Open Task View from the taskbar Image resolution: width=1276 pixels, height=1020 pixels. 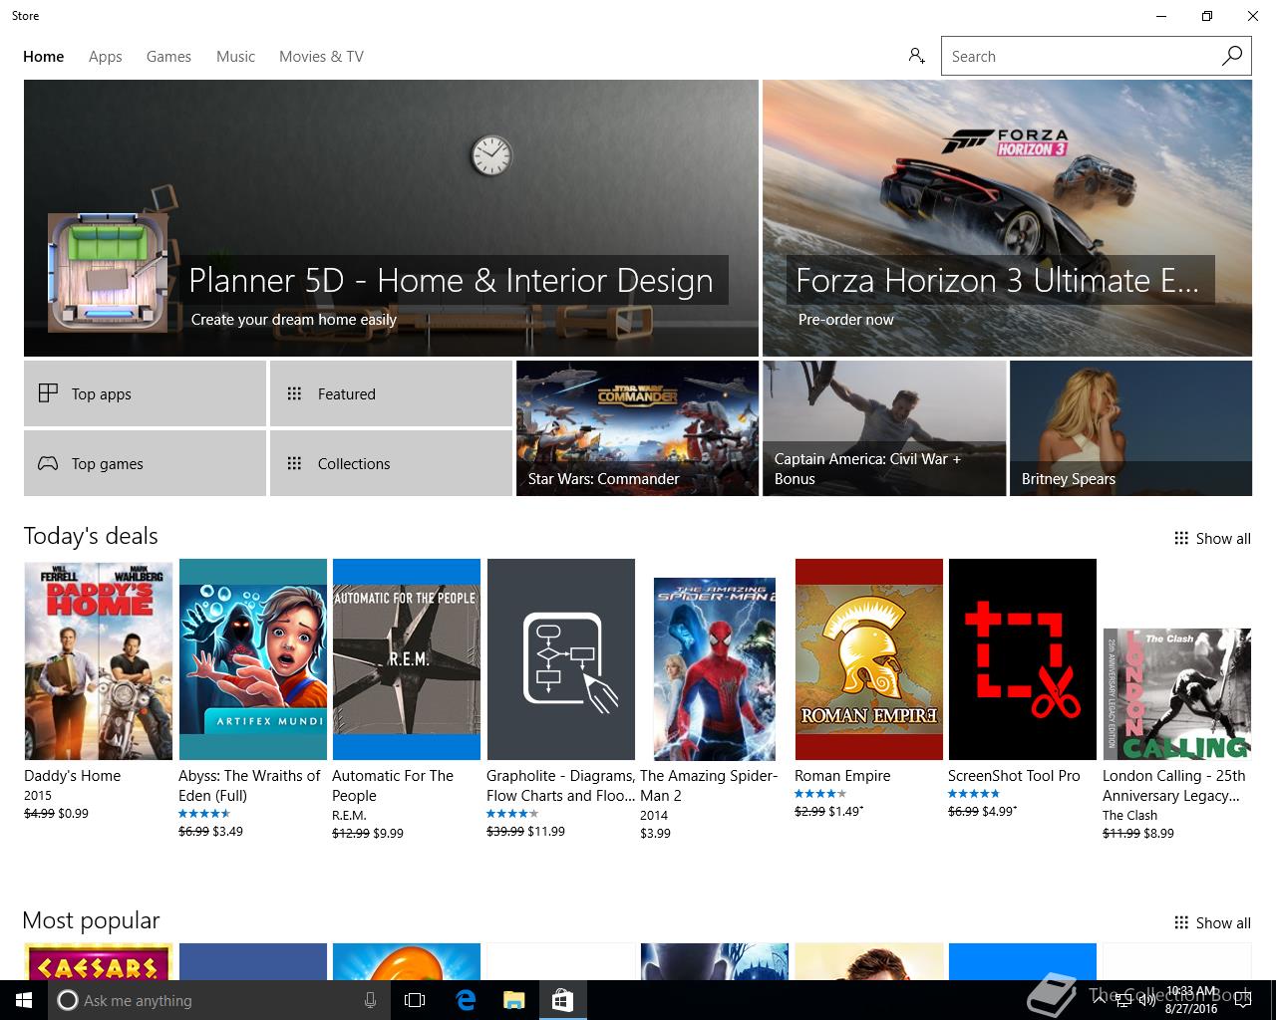(x=415, y=1000)
